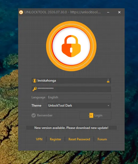This screenshot has height=164, width=138.
Task: Focus the username field containing leviskahonga
Action: point(71,81)
